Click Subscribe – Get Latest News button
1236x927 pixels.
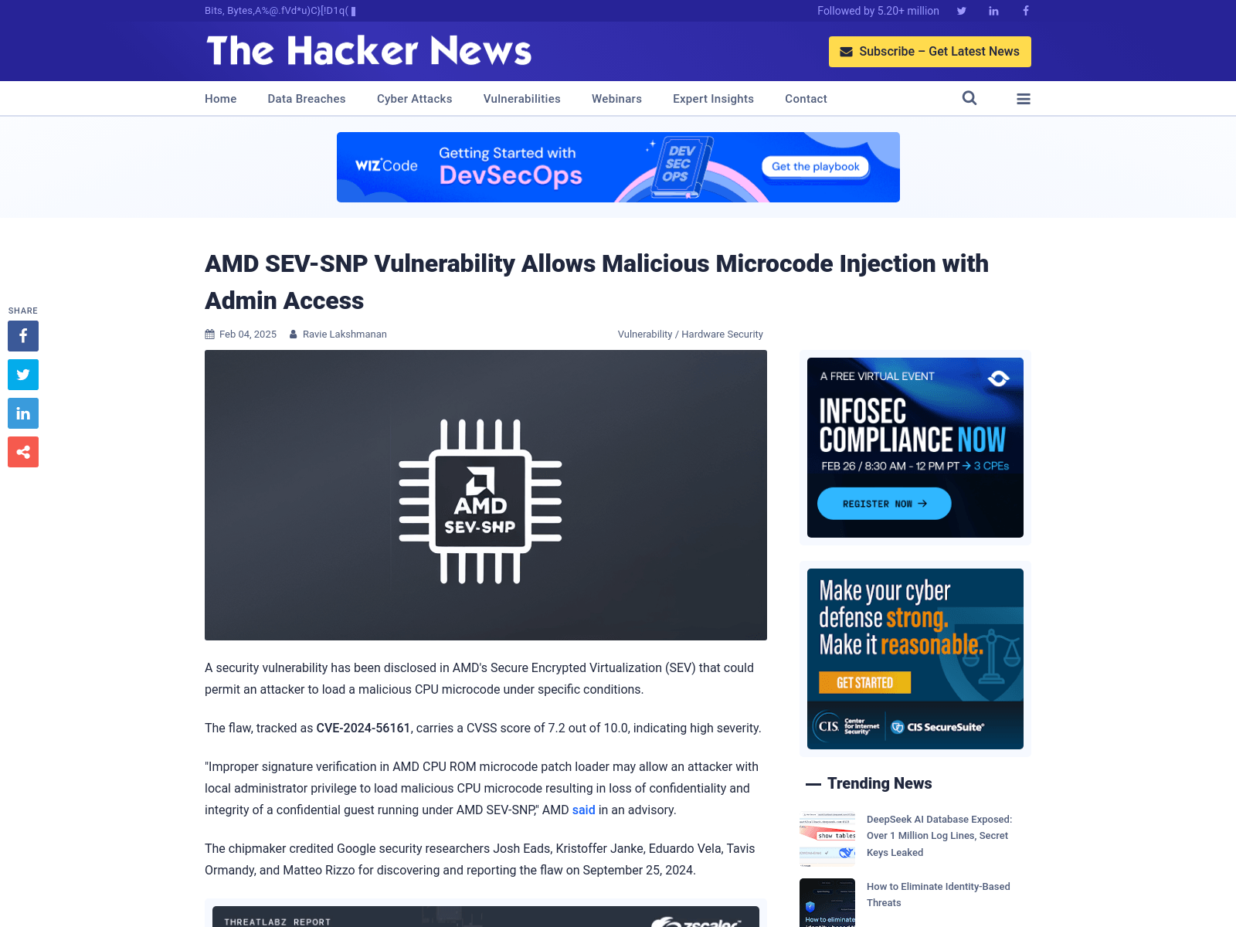[929, 52]
